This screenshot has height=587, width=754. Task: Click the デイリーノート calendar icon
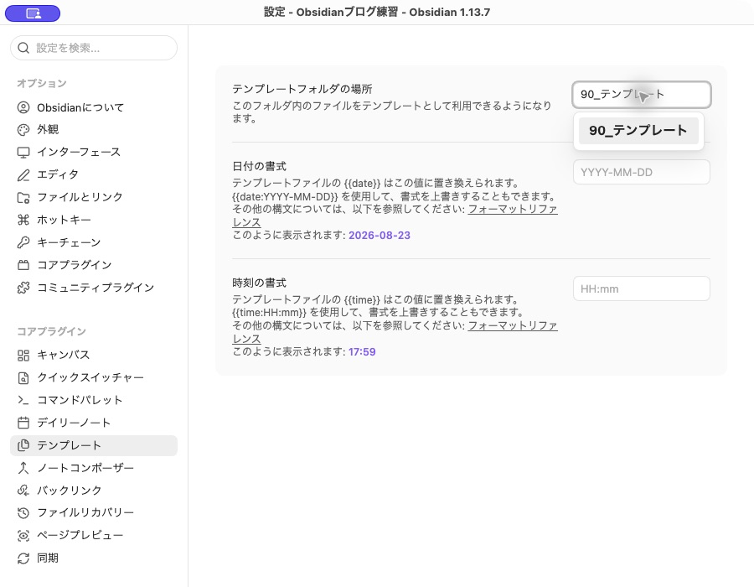click(x=23, y=423)
